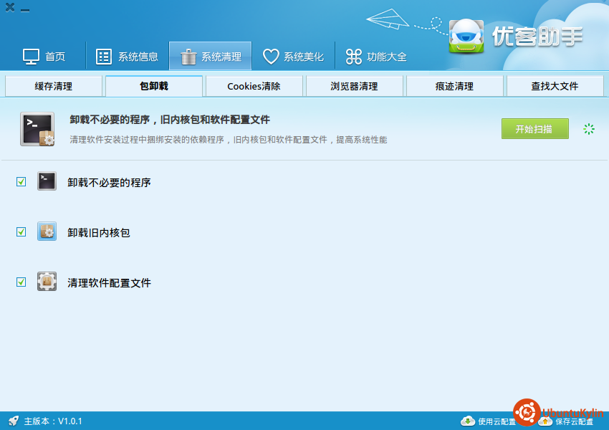Image resolution: width=609 pixels, height=430 pixels.
Task: Click the terminal icon beside 卸载不必要的程序
Action: coord(47,182)
